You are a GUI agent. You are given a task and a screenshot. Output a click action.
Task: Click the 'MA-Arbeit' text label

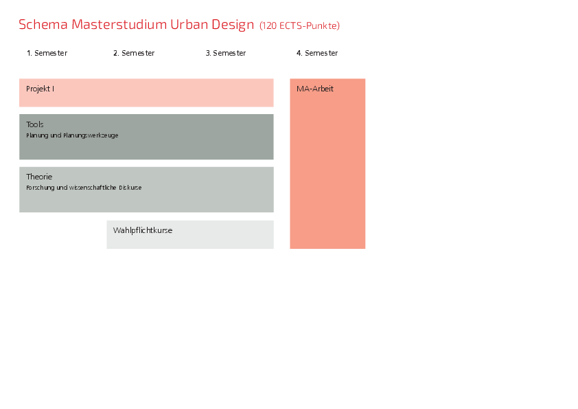tap(315, 89)
